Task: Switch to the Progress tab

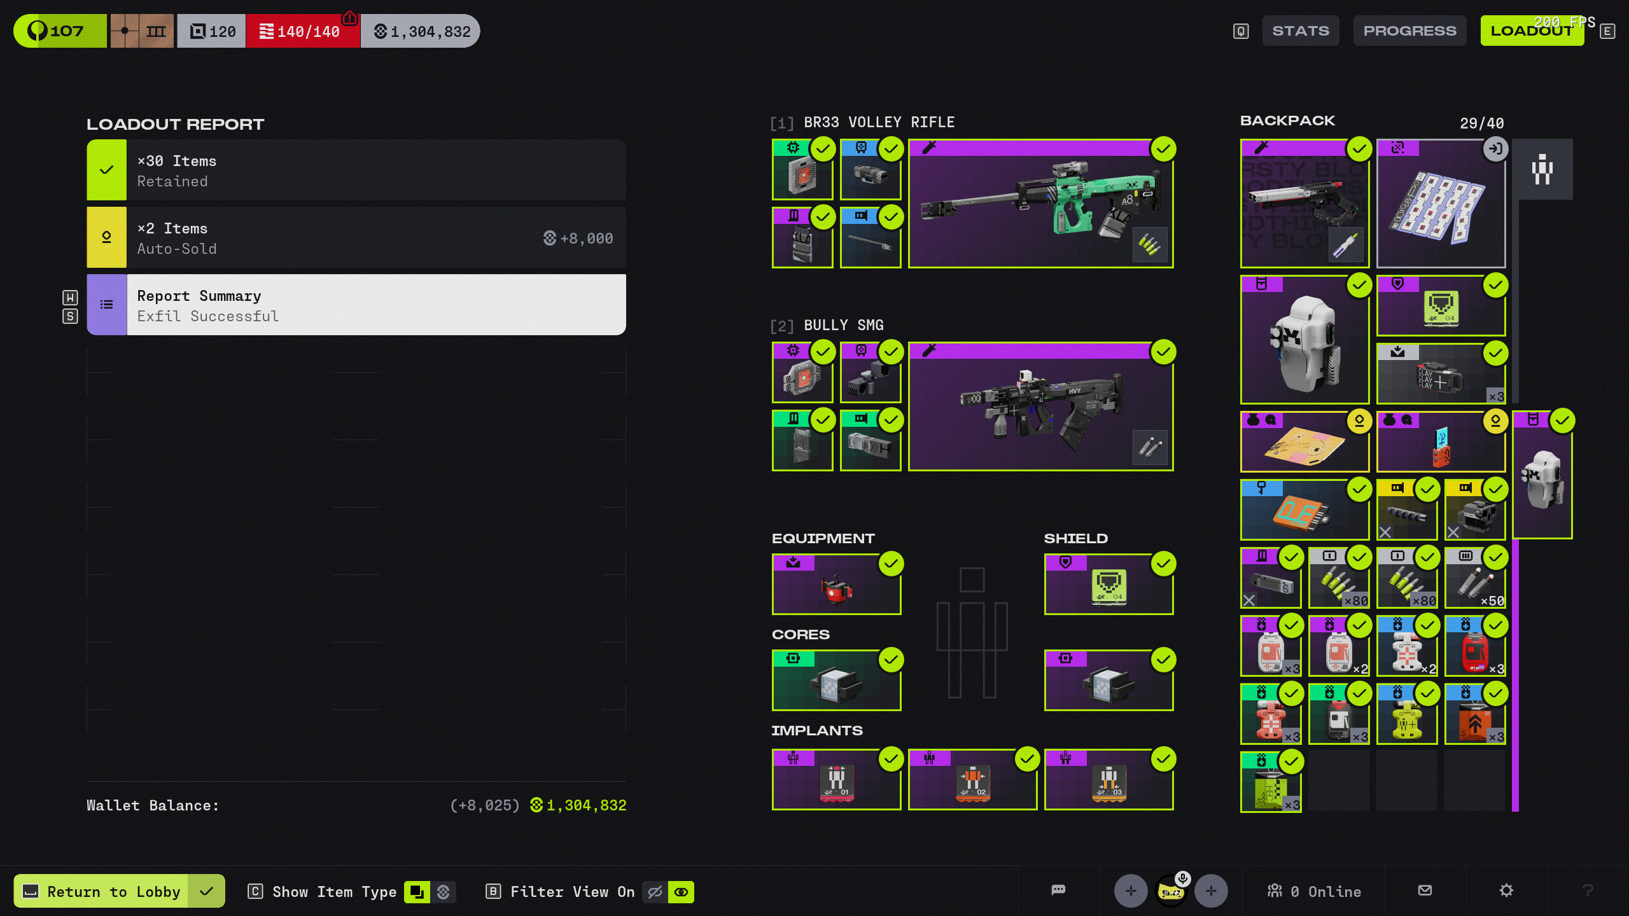Action: pyautogui.click(x=1409, y=31)
